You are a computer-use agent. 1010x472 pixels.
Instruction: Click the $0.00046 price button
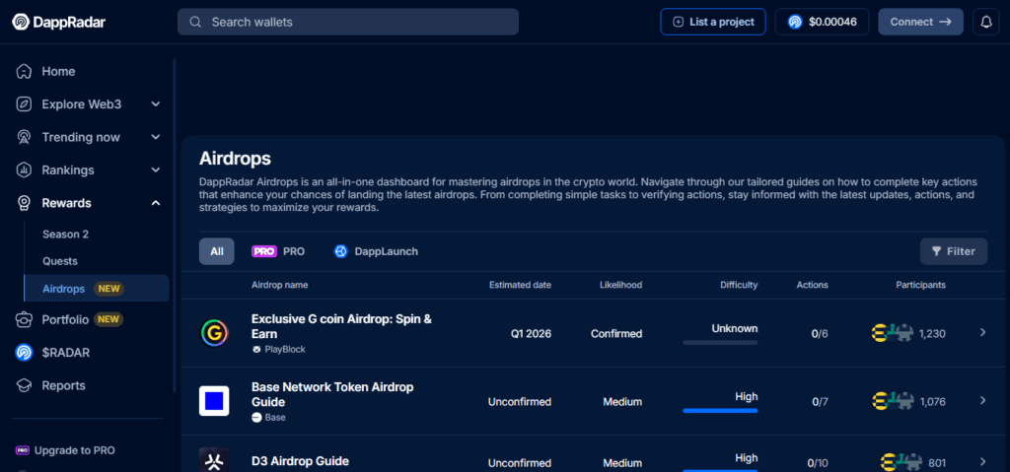822,22
